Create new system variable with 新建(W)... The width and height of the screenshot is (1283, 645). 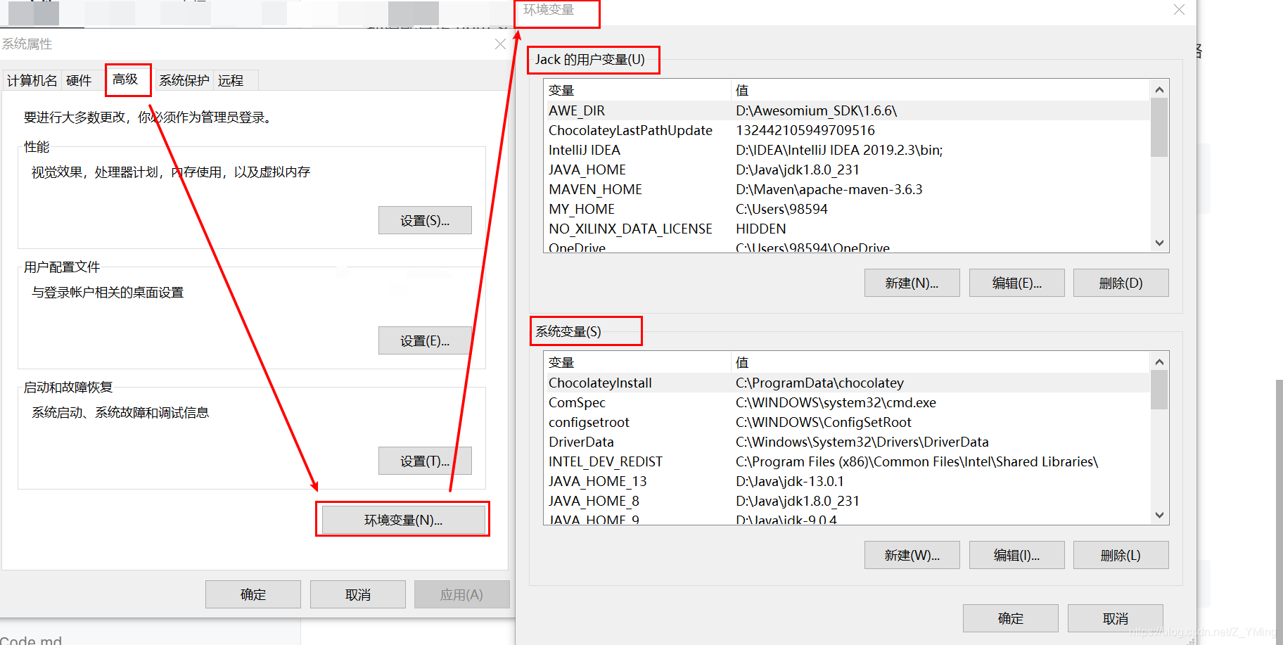(912, 555)
